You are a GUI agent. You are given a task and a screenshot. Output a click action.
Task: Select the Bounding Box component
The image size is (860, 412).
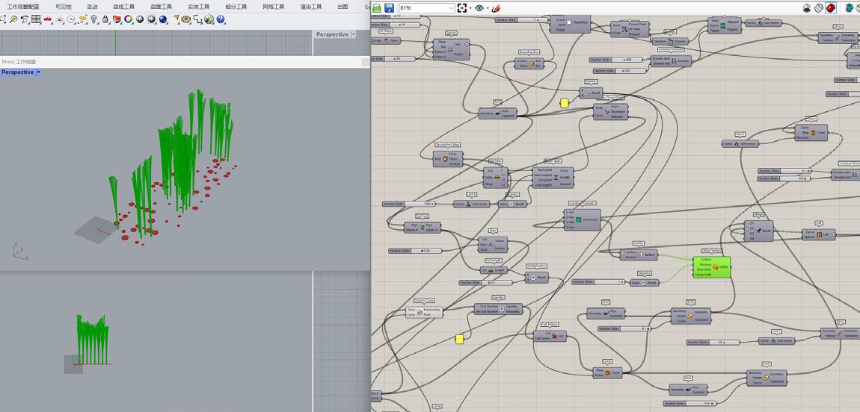coord(529,63)
